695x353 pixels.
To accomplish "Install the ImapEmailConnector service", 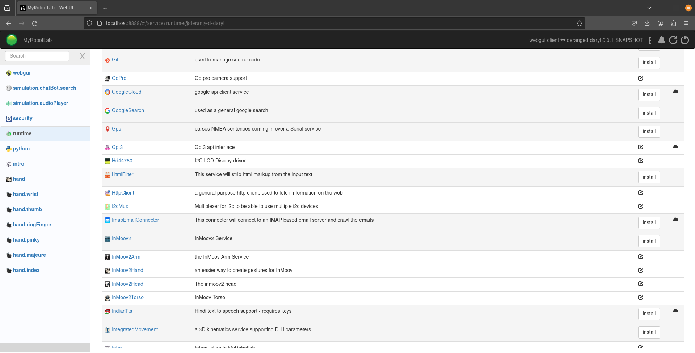I will click(649, 223).
